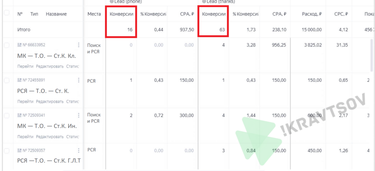Image resolution: width=375 pixels, height=171 pixels.
Task: Sort by CPC, ₽ column header
Action: pyautogui.click(x=341, y=14)
